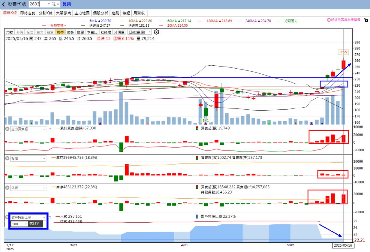The height and width of the screenshot is (252, 370).
Task: Toggle the 外資 overlay button
Action: 20,32
